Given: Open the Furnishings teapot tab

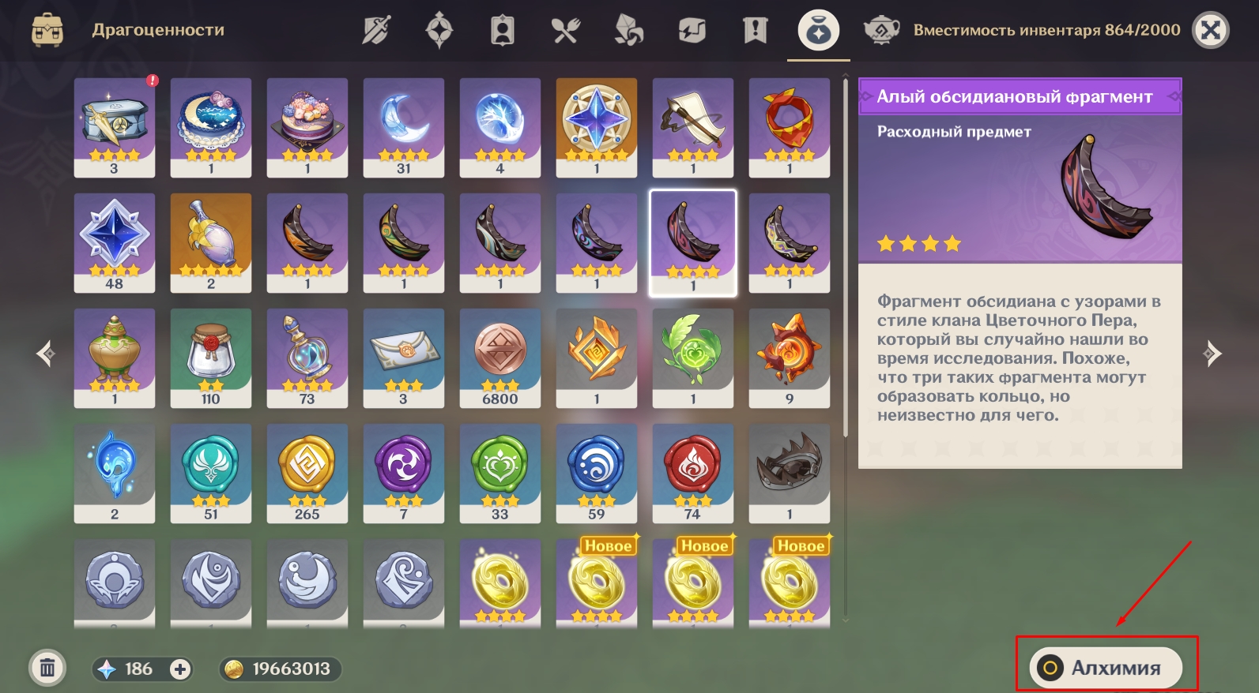Looking at the screenshot, I should pyautogui.click(x=881, y=31).
